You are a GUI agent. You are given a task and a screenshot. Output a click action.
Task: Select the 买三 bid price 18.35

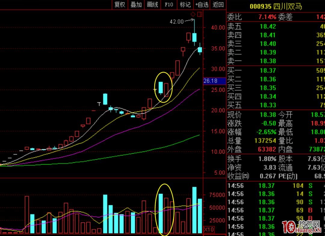point(268,88)
